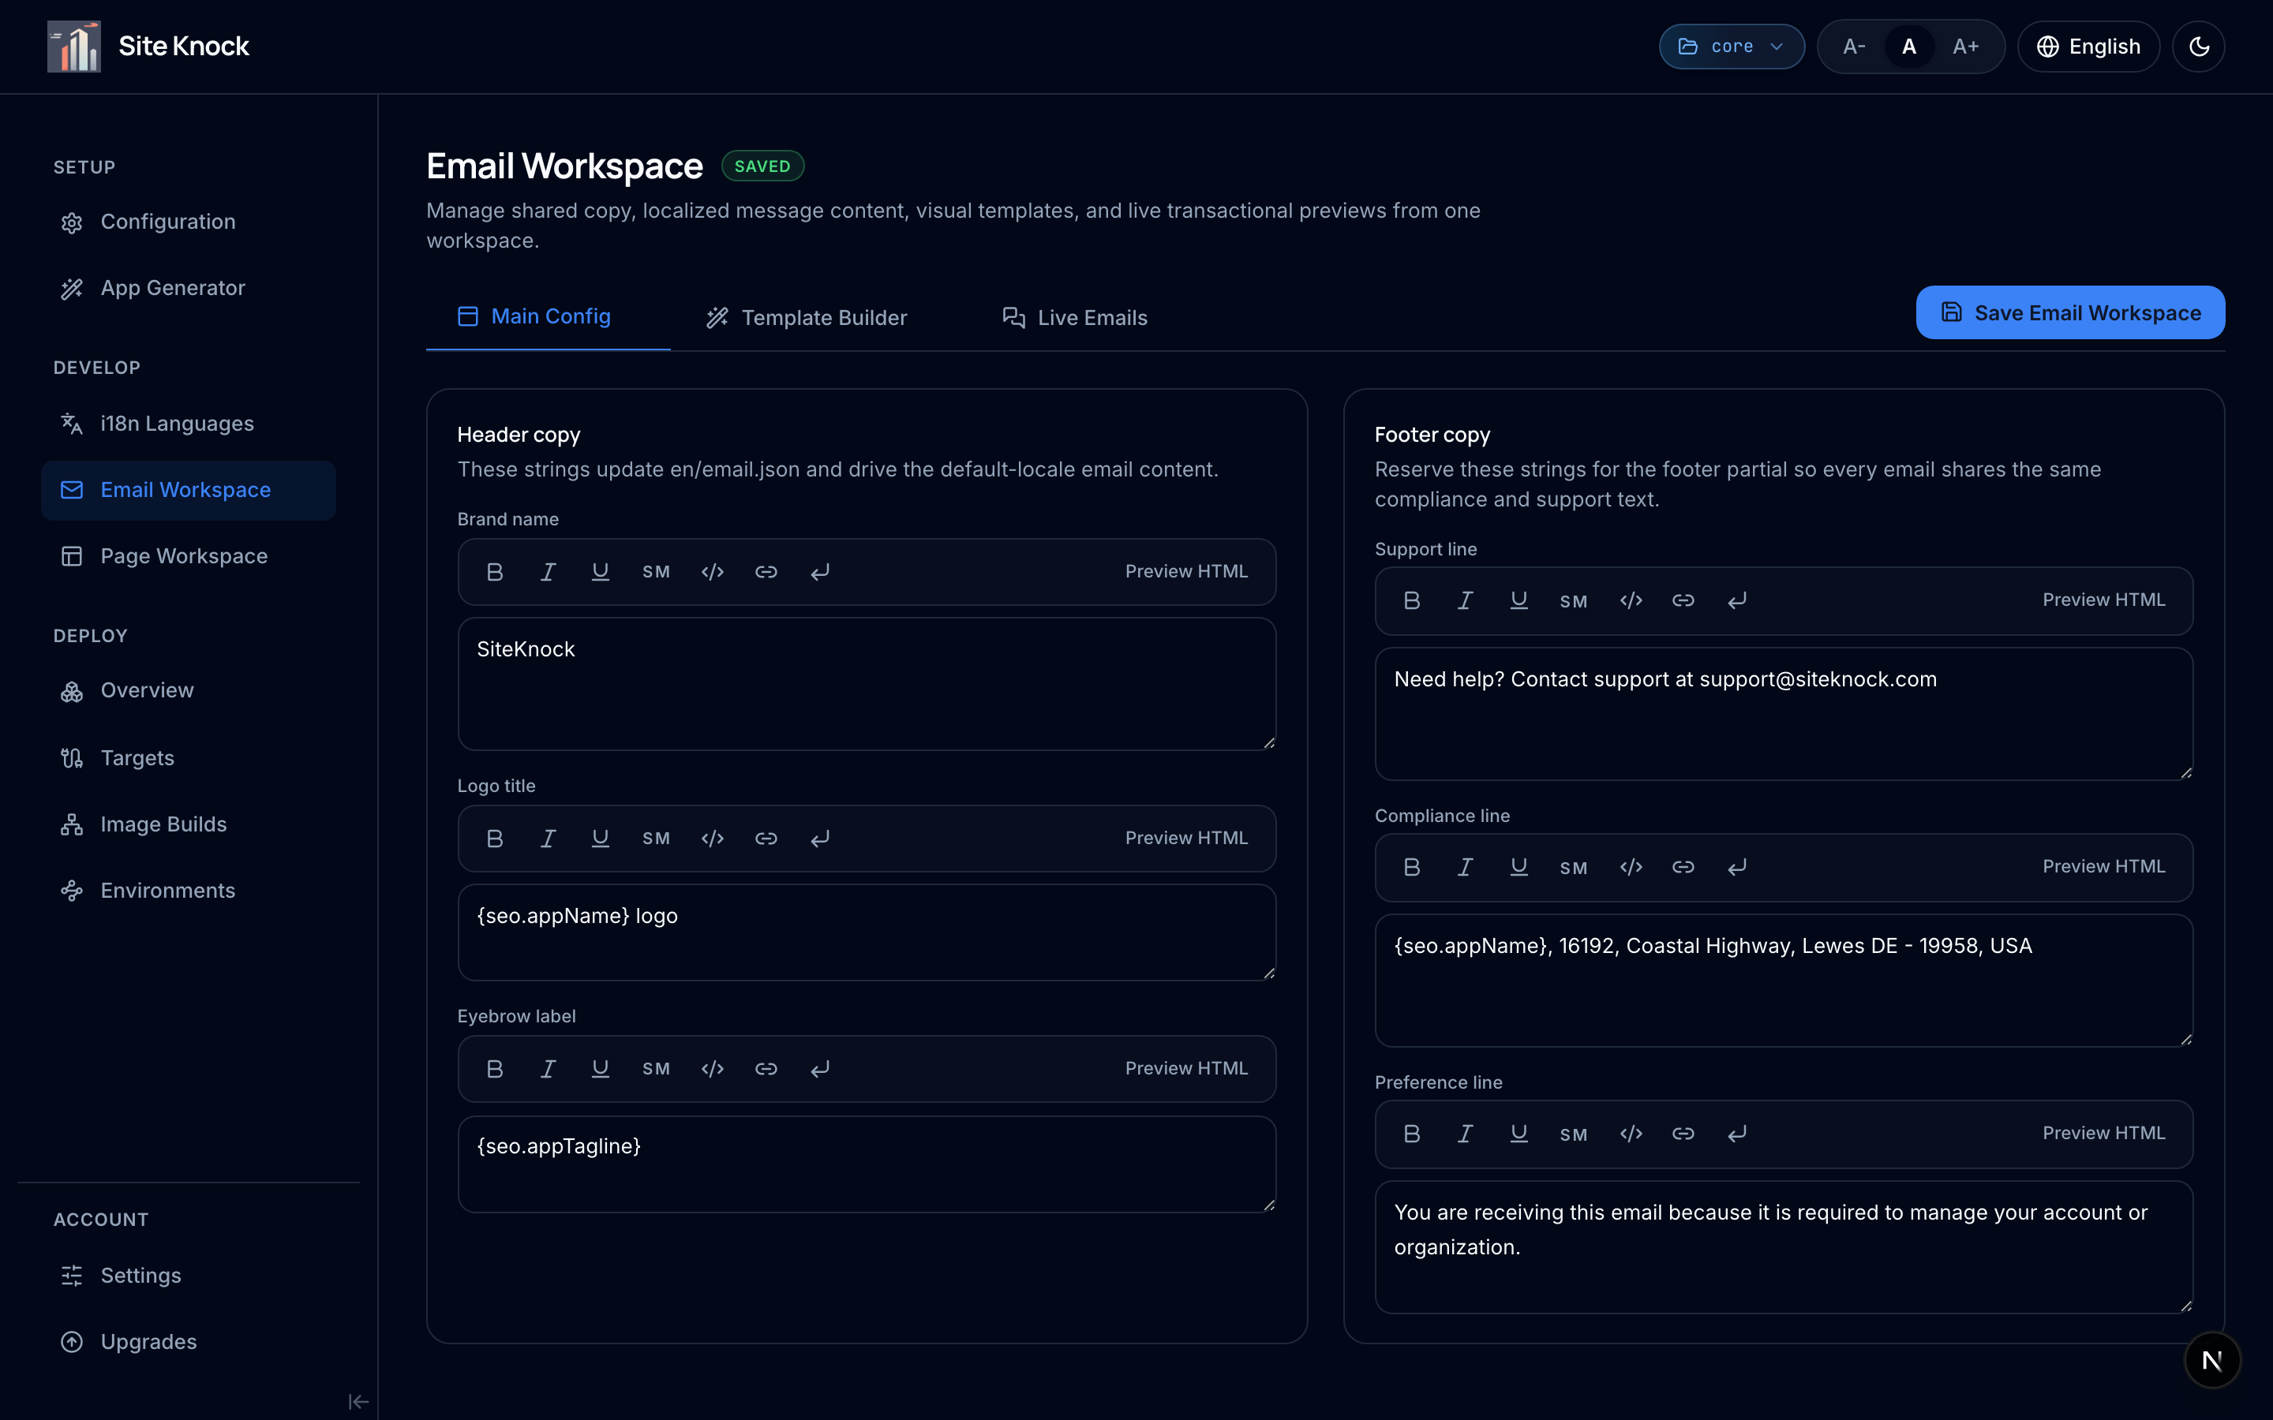The width and height of the screenshot is (2273, 1420).
Task: Click the Eyebrow label text area
Action: point(866,1164)
